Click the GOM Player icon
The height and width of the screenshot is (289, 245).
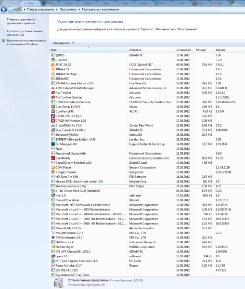point(53,167)
